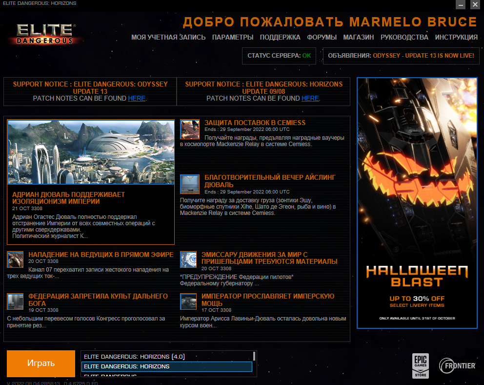Viewport: 484px width, 385px height.
Task: Open headline Нападение на ведущих в прямом эфире
Action: click(x=101, y=255)
